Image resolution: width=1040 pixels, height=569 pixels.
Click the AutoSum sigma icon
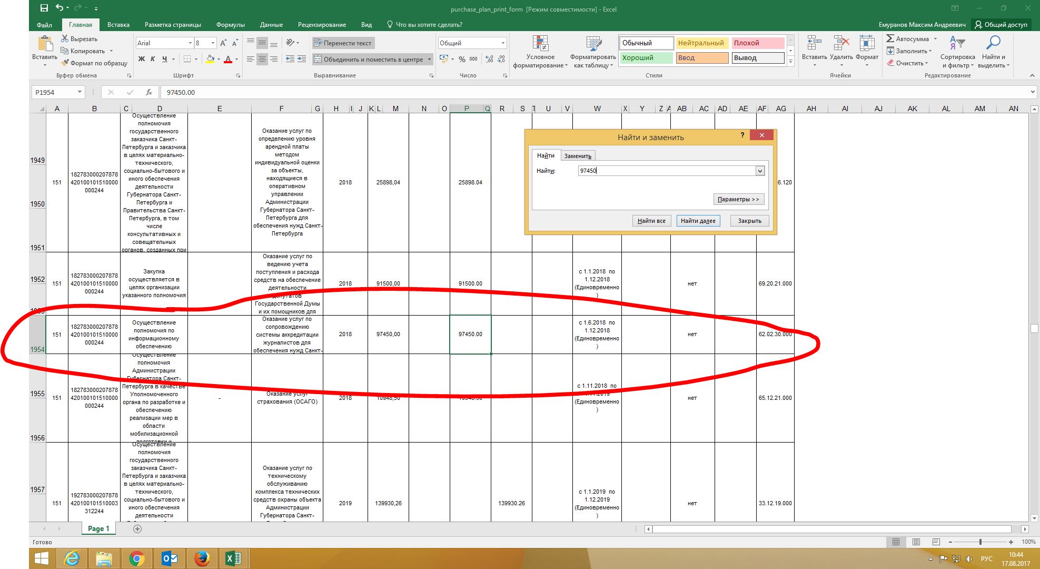pyautogui.click(x=890, y=38)
